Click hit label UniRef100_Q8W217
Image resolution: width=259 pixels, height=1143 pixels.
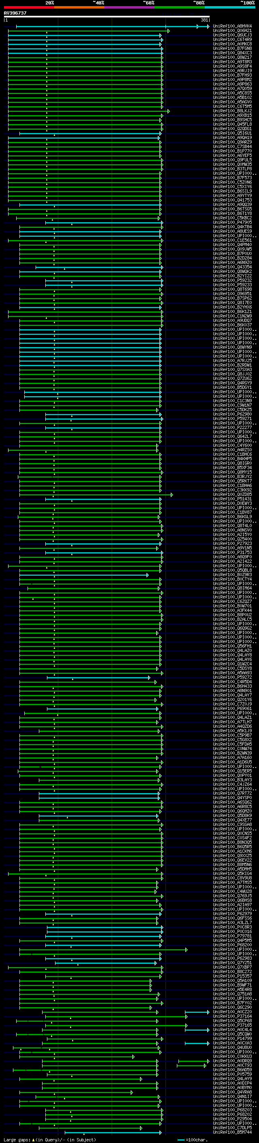(232, 57)
